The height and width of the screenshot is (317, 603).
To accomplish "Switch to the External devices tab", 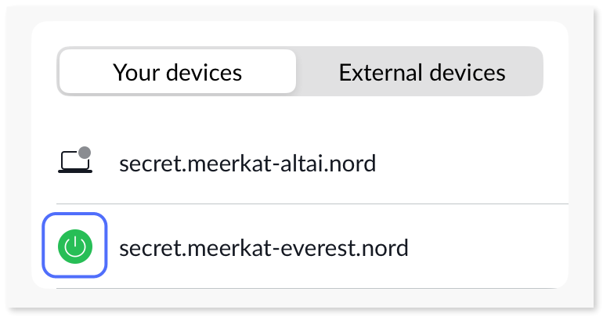I will 421,73.
